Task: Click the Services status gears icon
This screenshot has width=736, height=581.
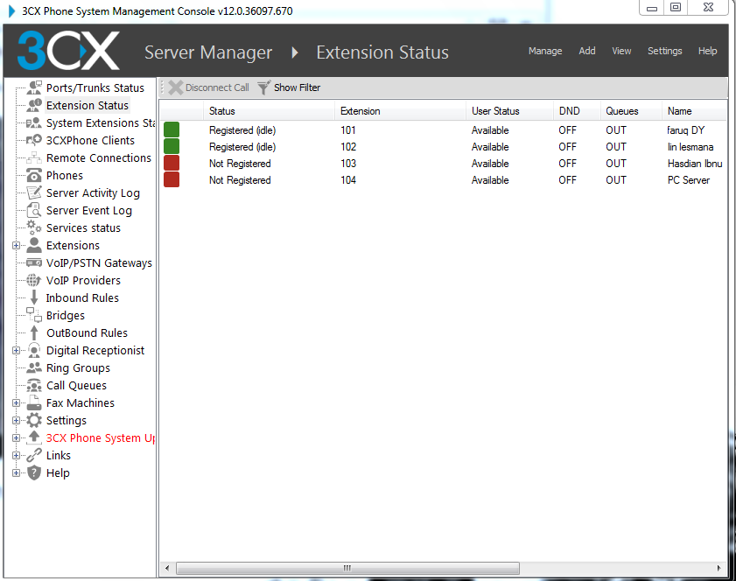Action: tap(34, 227)
